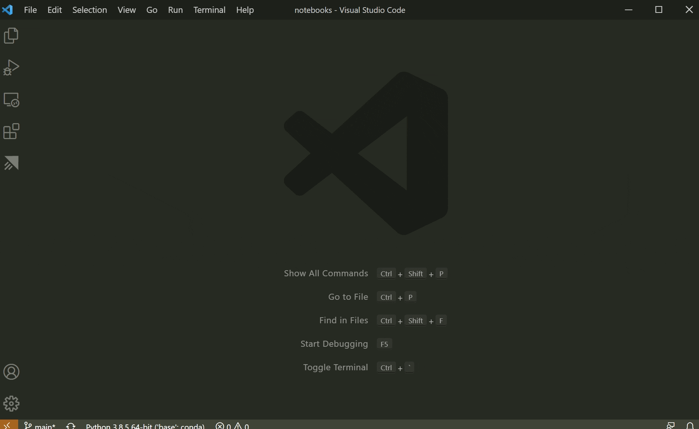Open the File menu
The width and height of the screenshot is (699, 429).
(x=30, y=10)
